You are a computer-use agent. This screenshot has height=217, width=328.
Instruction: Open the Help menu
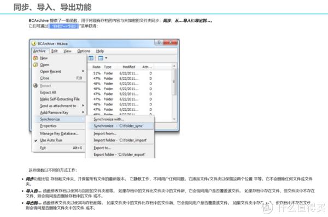pos(100,51)
